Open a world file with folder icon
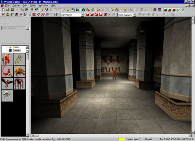 (x=8, y=10)
